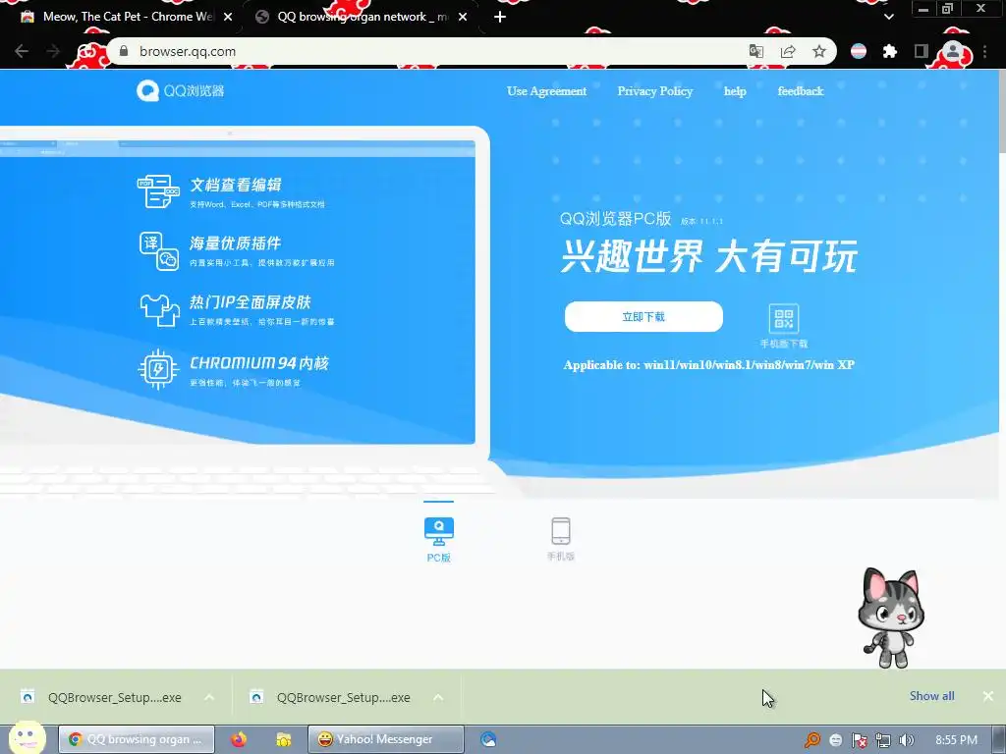Close the QQ browsing organ network tab

point(463,17)
